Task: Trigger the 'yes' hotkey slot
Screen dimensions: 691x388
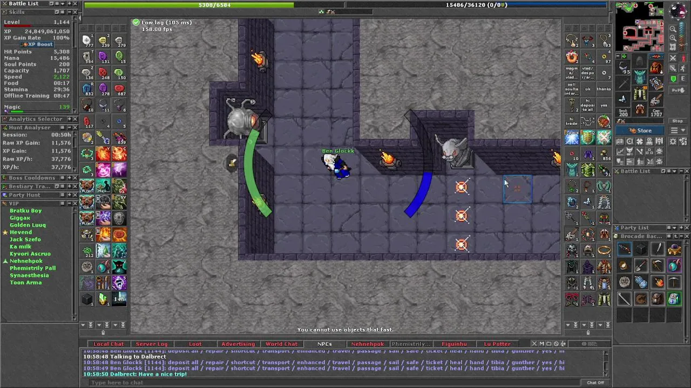Action: [x=604, y=106]
